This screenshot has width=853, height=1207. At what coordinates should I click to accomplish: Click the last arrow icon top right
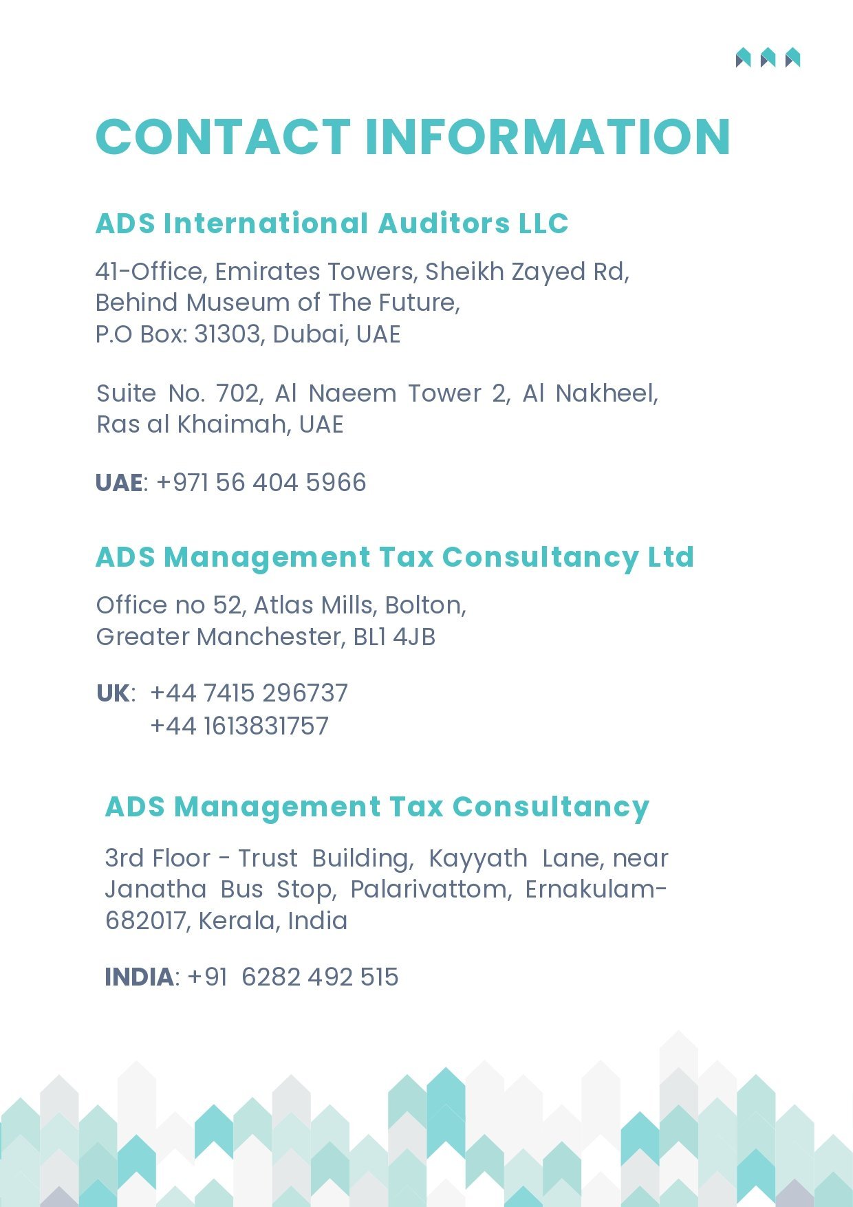792,58
